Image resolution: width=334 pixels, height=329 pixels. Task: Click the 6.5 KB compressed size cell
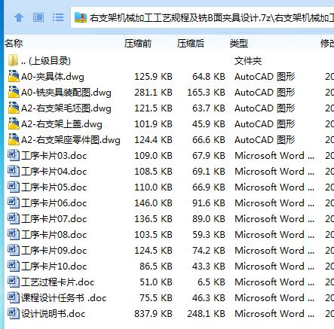(x=211, y=282)
